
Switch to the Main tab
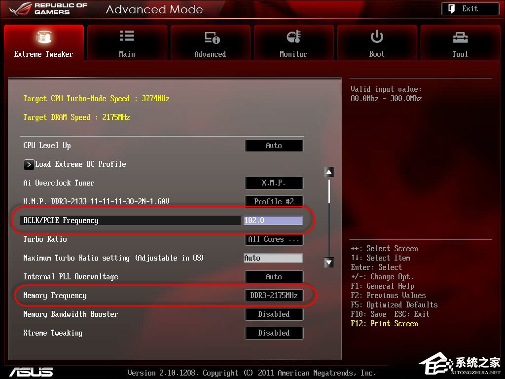coord(127,42)
